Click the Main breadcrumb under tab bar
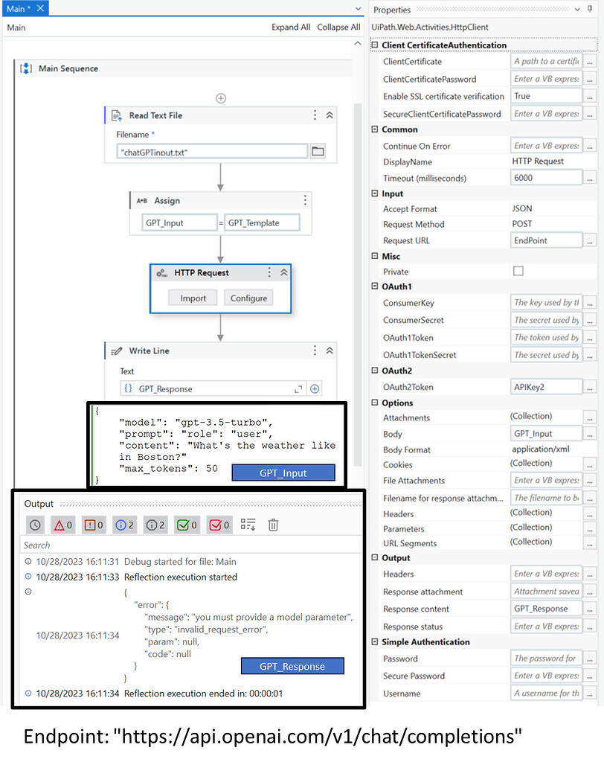604x762 pixels. pos(16,27)
